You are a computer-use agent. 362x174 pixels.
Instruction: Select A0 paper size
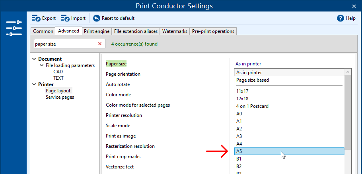[x=289, y=113]
